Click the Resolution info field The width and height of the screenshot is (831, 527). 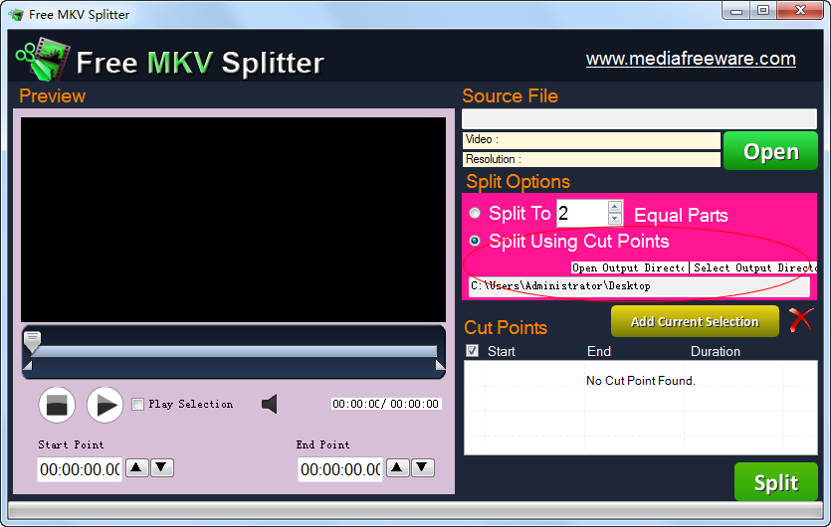591,159
